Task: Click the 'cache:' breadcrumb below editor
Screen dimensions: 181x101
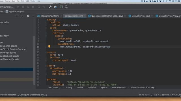Action: click(80, 88)
